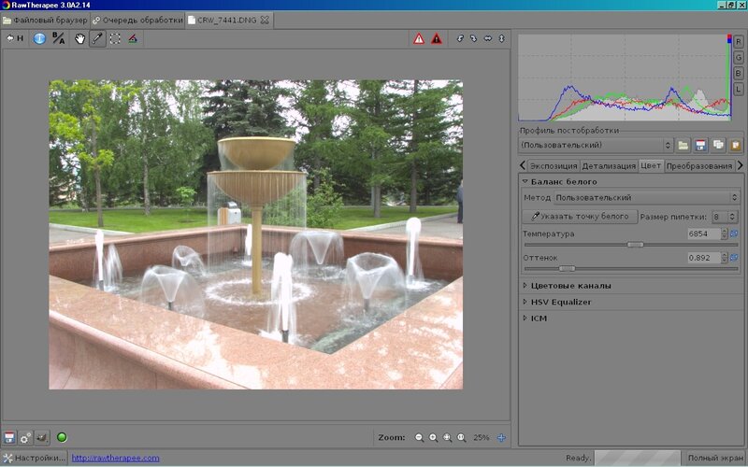Image resolution: width=748 pixels, height=467 pixels.
Task: Select the crop selection tool
Action: 115,38
